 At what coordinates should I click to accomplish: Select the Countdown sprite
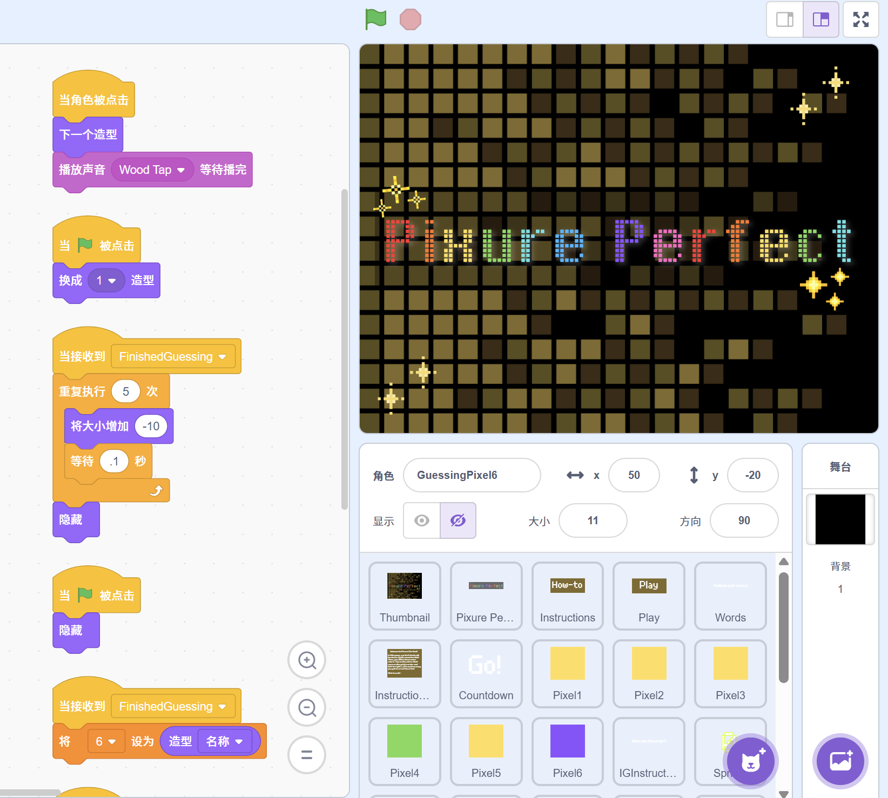pyautogui.click(x=486, y=673)
